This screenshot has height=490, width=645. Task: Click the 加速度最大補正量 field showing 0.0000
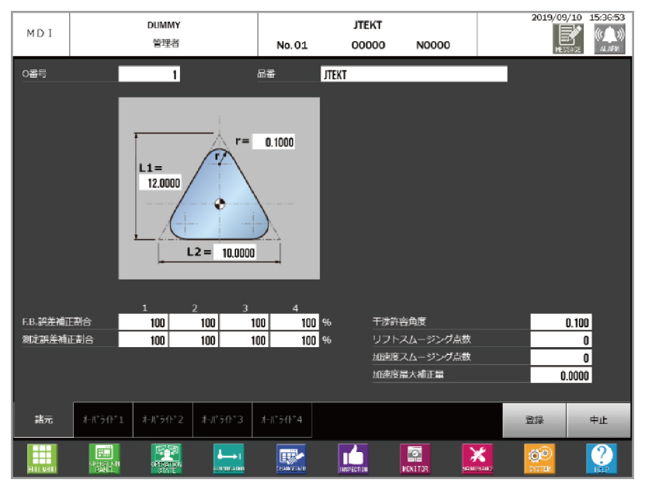[561, 375]
